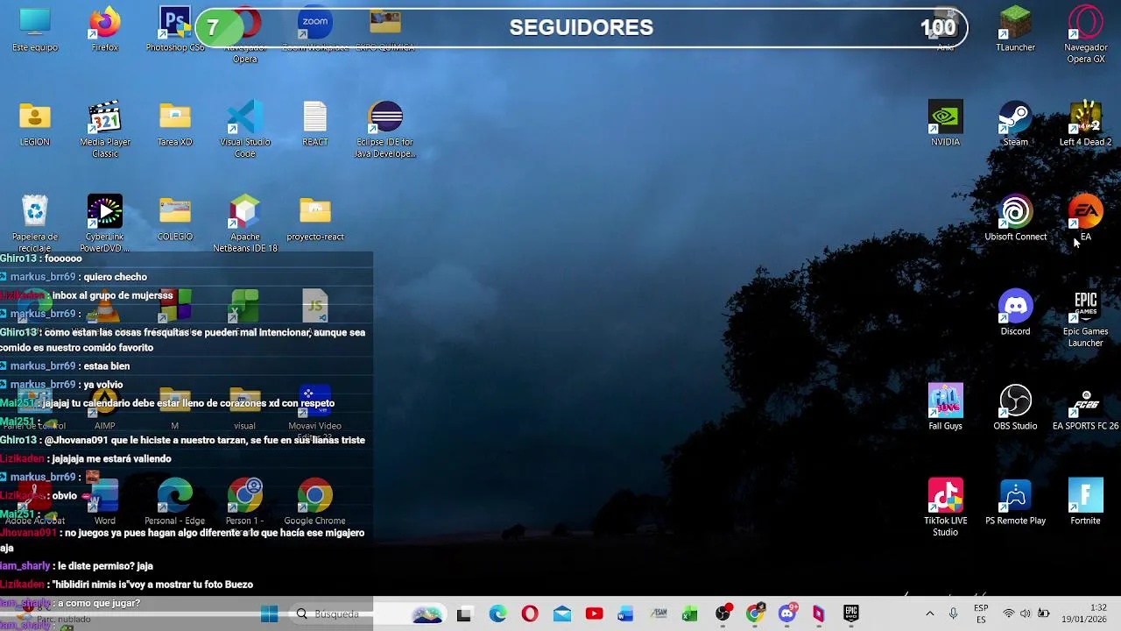Open Papelera de reciclaje
This screenshot has width=1121, height=631.
pos(35,223)
